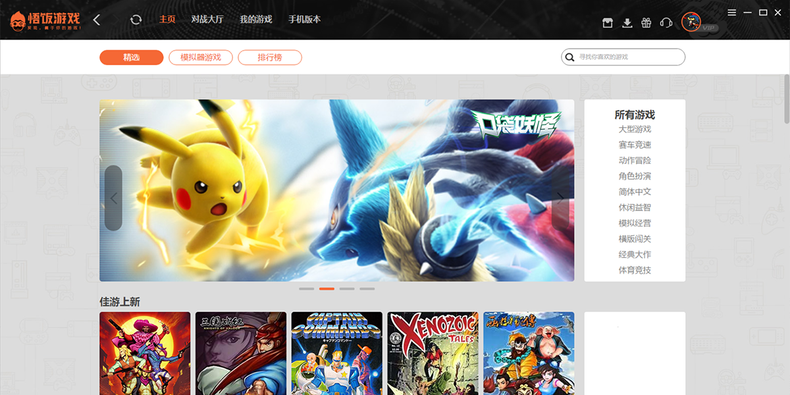Screen dimensions: 790x395
Task: Click the back arrow in the header
Action: coord(97,20)
